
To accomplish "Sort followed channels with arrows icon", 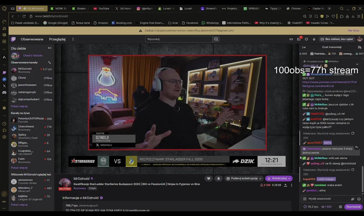I will coord(49,62).
